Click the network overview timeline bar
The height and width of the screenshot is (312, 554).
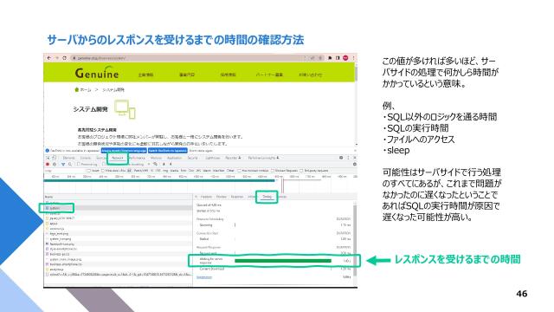(159, 180)
